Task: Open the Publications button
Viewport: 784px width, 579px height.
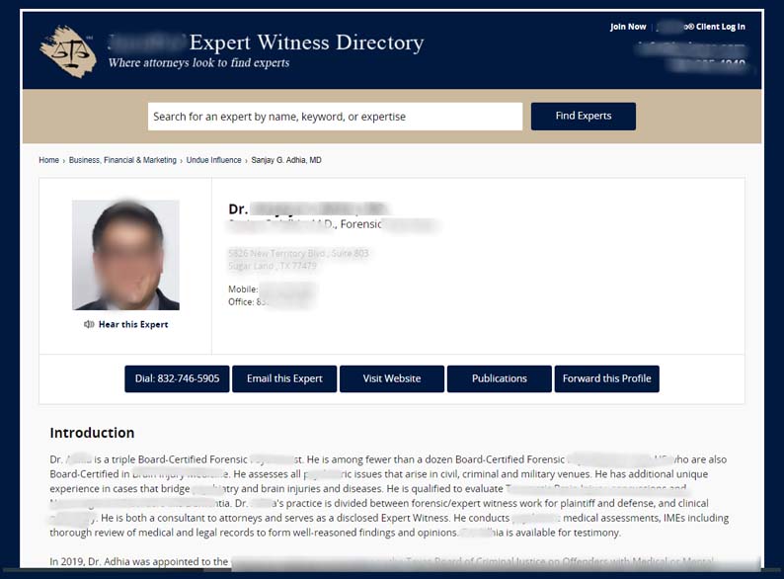Action: 500,378
